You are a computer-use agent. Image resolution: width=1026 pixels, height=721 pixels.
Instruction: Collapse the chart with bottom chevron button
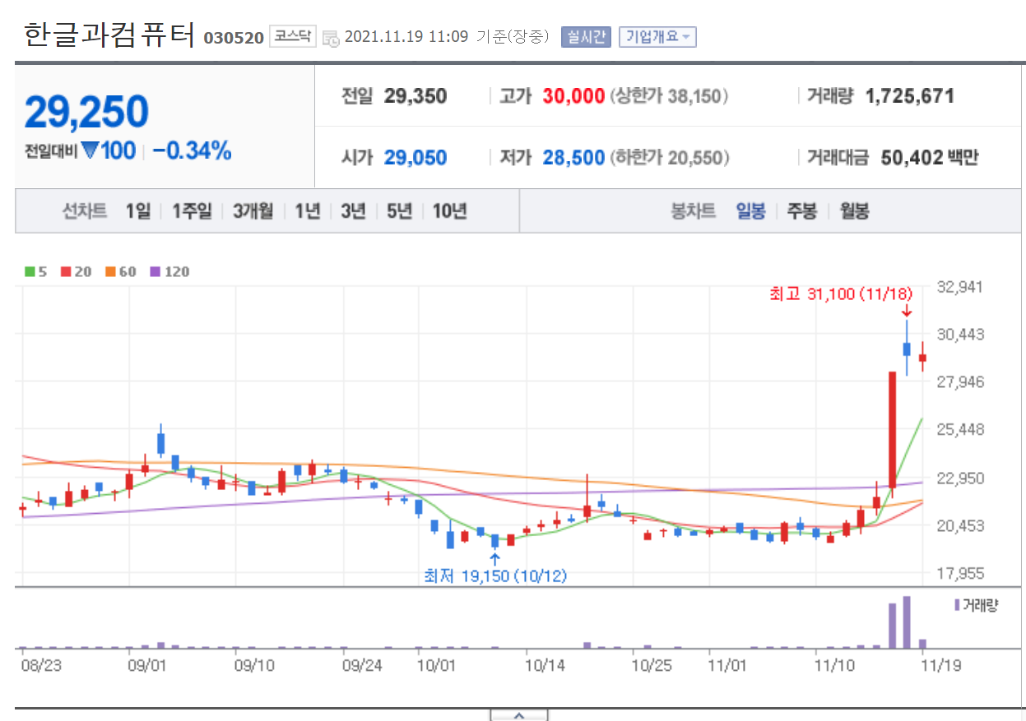(518, 715)
